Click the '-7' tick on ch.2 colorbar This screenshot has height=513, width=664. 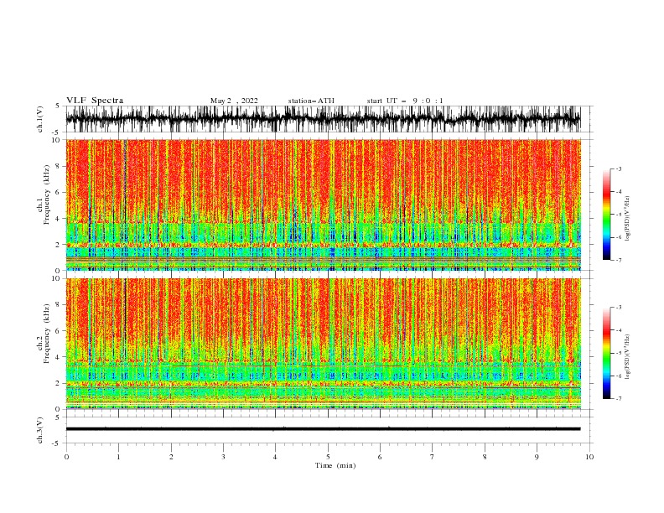(x=618, y=399)
